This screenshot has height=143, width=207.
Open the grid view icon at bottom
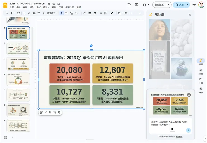click(6, 137)
